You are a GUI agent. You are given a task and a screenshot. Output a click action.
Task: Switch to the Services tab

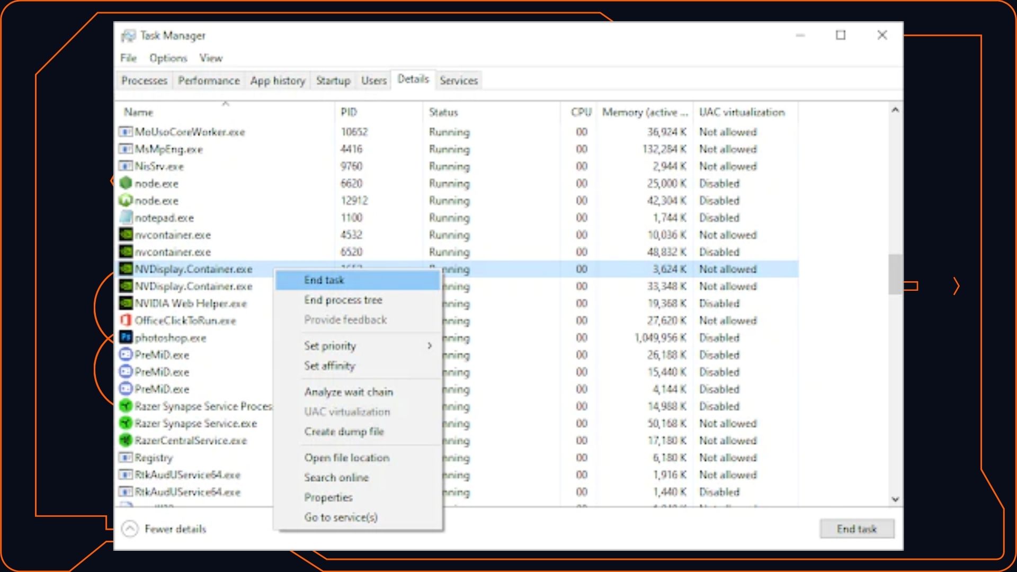459,81
